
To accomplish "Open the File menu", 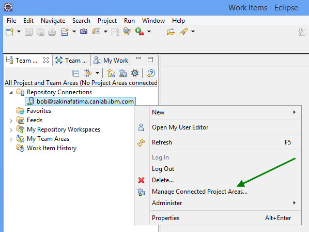I will tap(11, 21).
